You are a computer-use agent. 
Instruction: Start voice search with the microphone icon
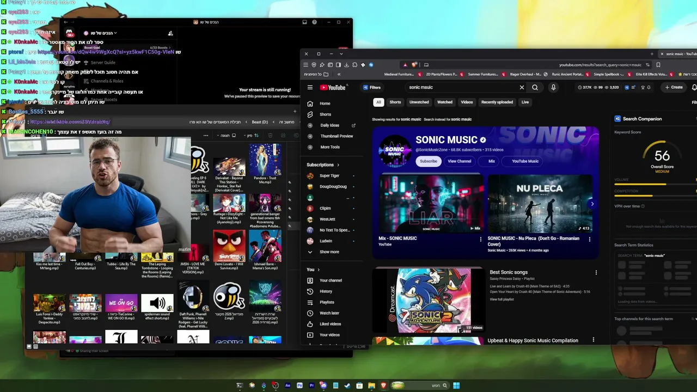tap(553, 87)
